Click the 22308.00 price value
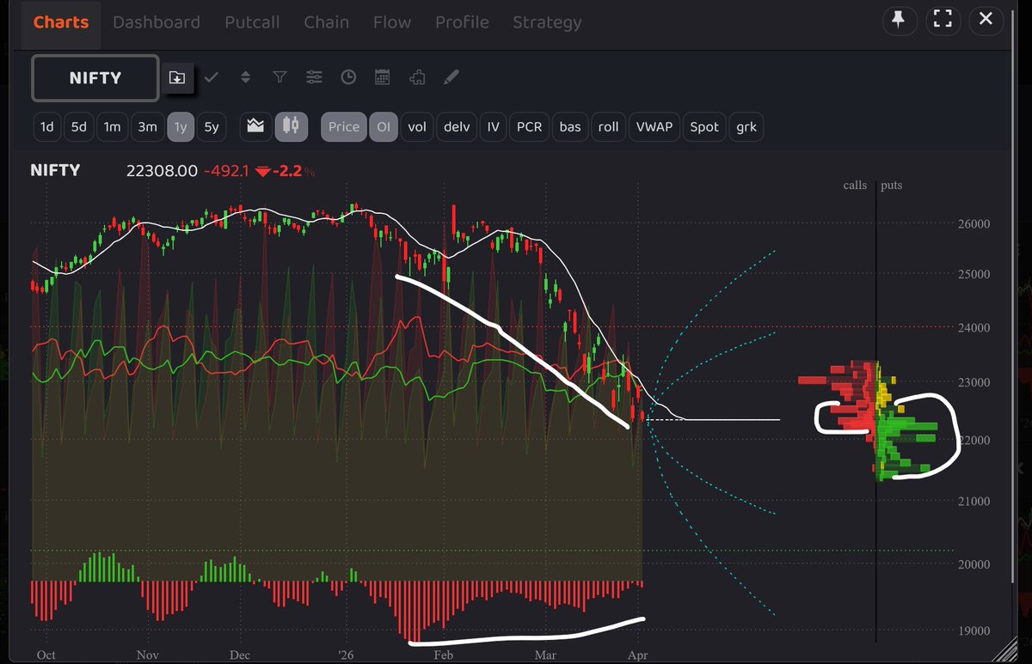The width and height of the screenshot is (1032, 664). click(x=162, y=171)
